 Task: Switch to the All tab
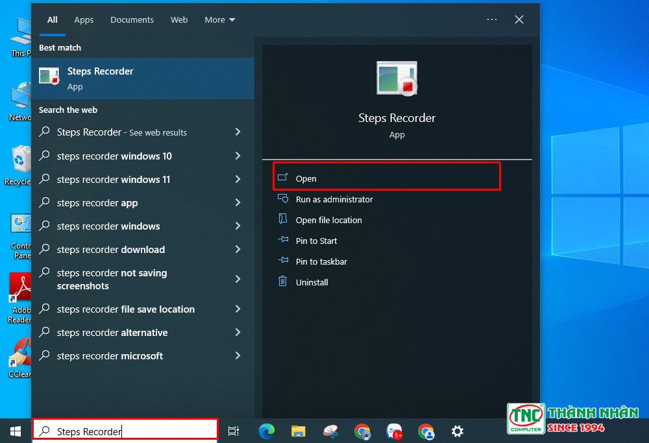click(x=52, y=20)
